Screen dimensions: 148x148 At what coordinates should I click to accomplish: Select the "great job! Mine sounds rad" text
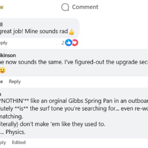point(34,31)
